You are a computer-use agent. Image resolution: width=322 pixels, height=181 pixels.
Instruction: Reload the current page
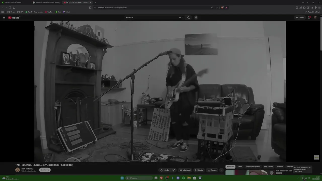coord(10,8)
